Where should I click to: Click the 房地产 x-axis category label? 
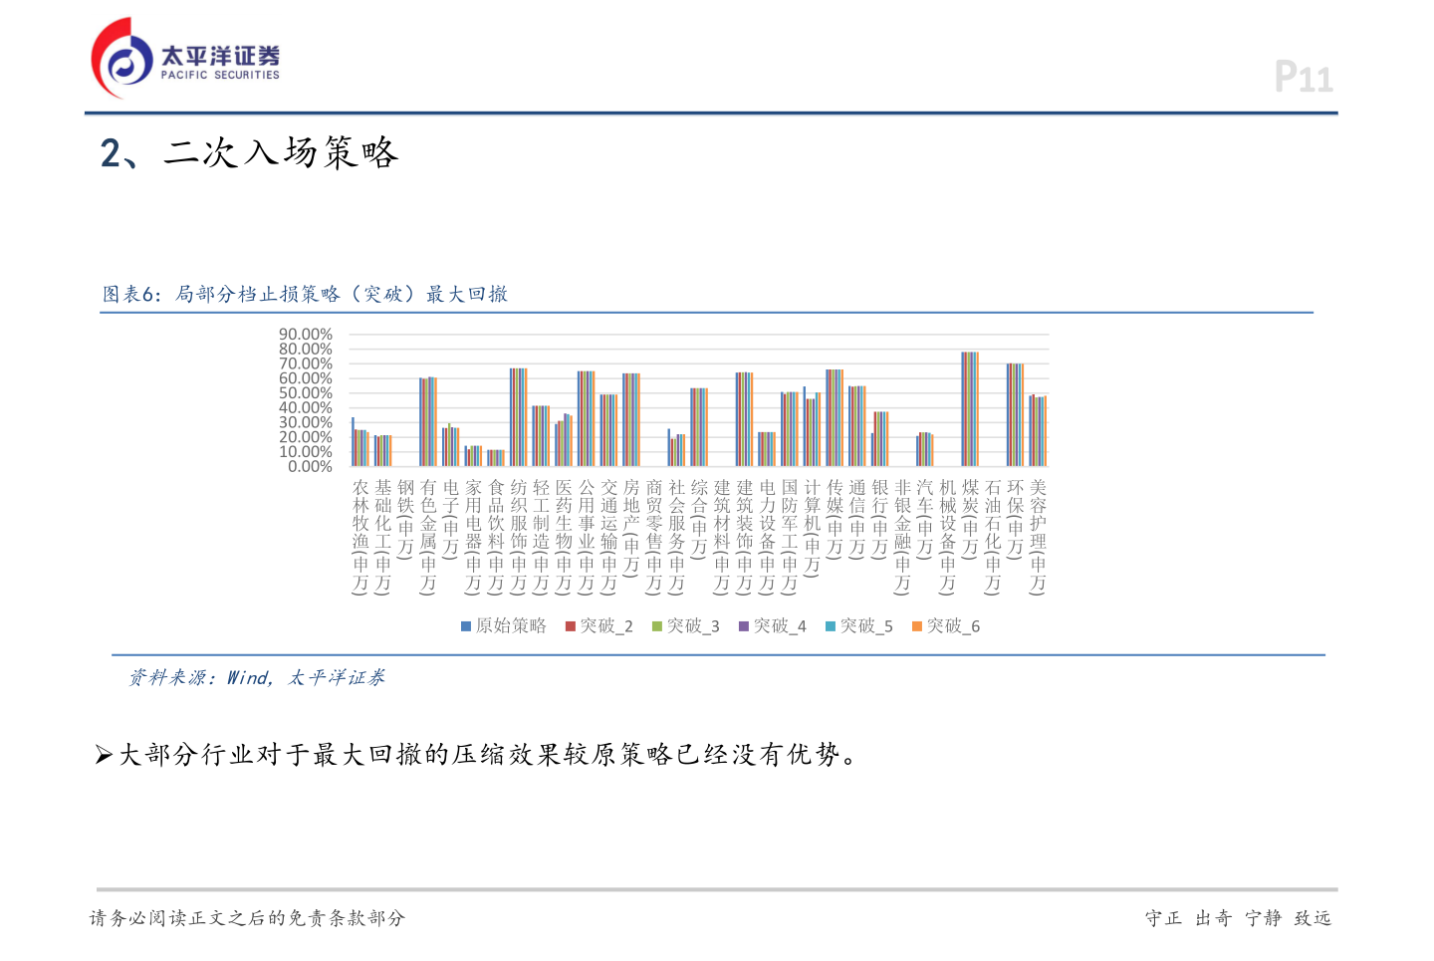pos(631,528)
